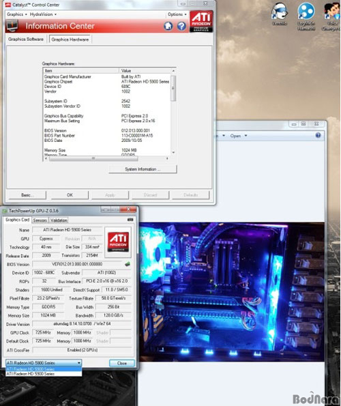Click the Pixel Fillrate 23.2 GPixel/s field
This screenshot has height=406, width=341.
[48, 298]
